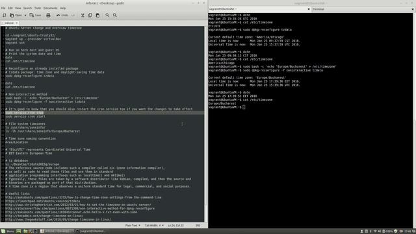Open the network wifi tray icon
Viewport: 416px width, 234px height.
(x=375, y=231)
